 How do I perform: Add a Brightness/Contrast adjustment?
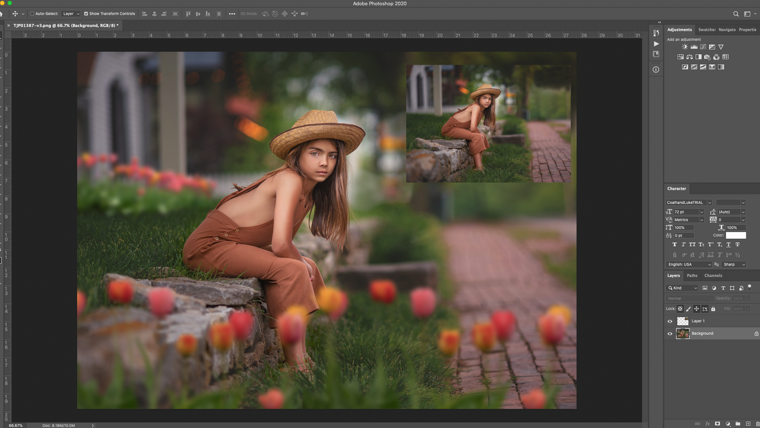(685, 47)
